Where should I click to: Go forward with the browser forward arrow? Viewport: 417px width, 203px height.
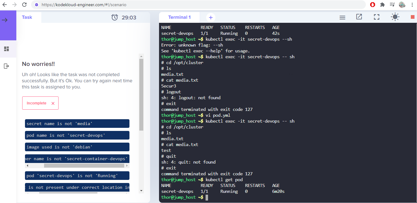(14, 5)
